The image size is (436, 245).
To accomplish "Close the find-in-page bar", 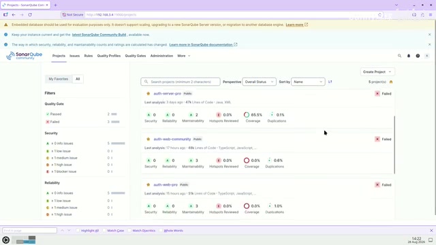I will [431, 231].
